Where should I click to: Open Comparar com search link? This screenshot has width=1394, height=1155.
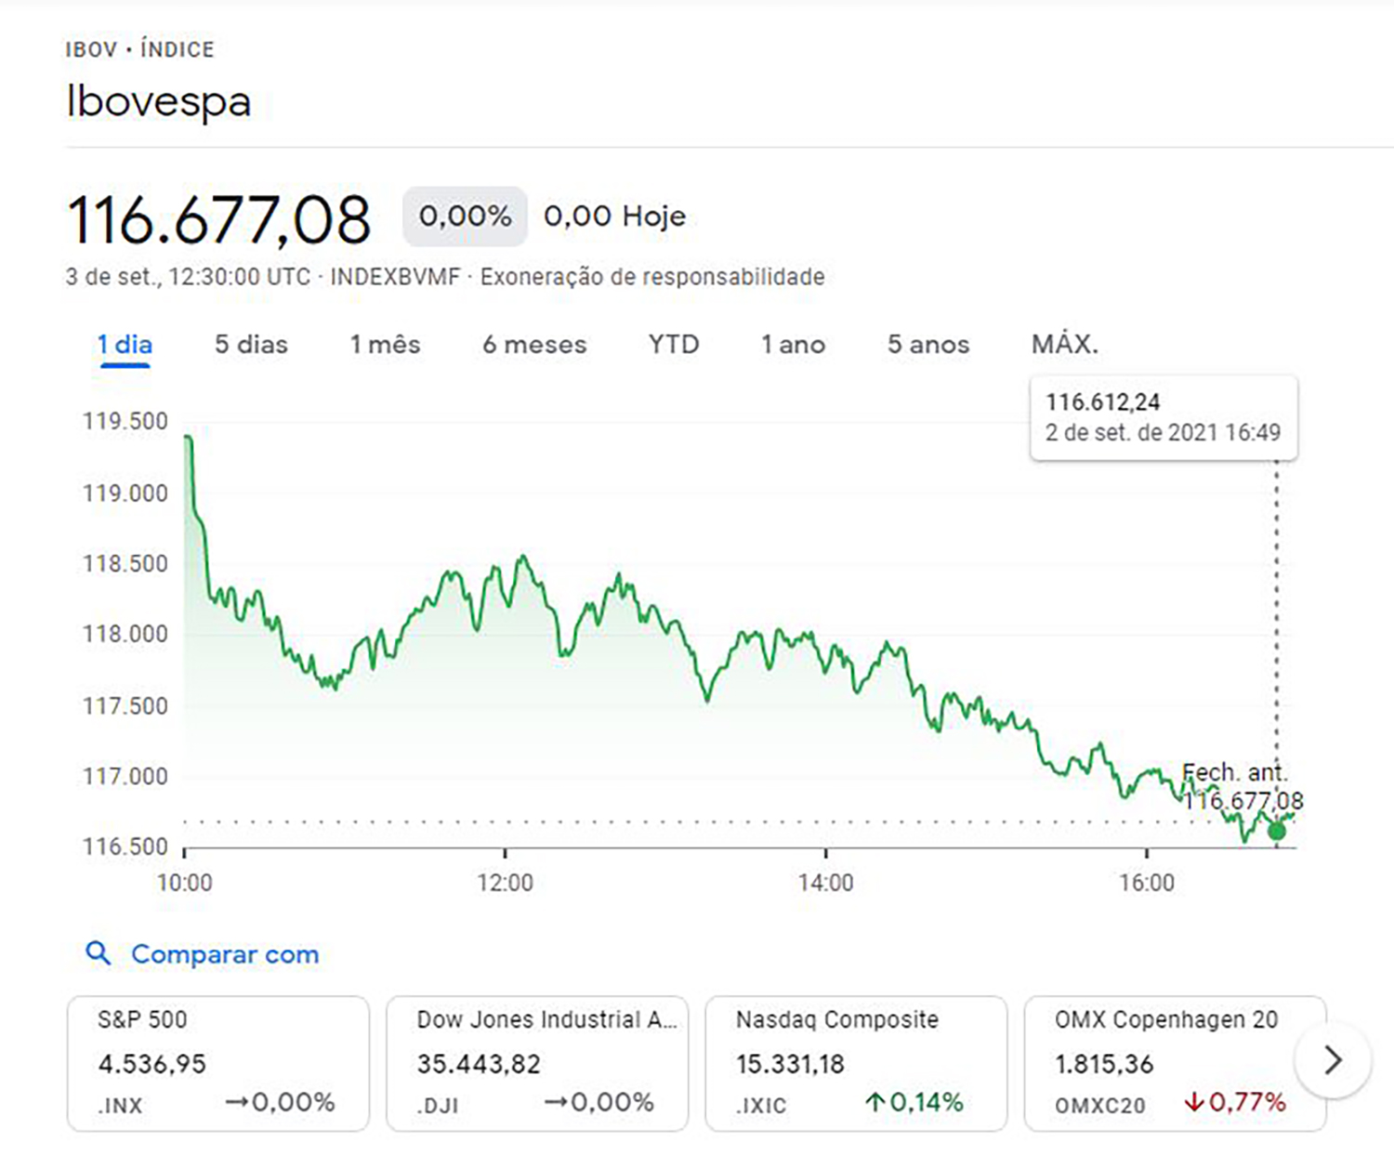[x=225, y=954]
